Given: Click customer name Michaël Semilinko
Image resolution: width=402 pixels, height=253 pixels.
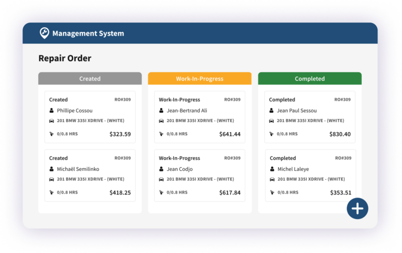Looking at the screenshot, I should pos(78,169).
